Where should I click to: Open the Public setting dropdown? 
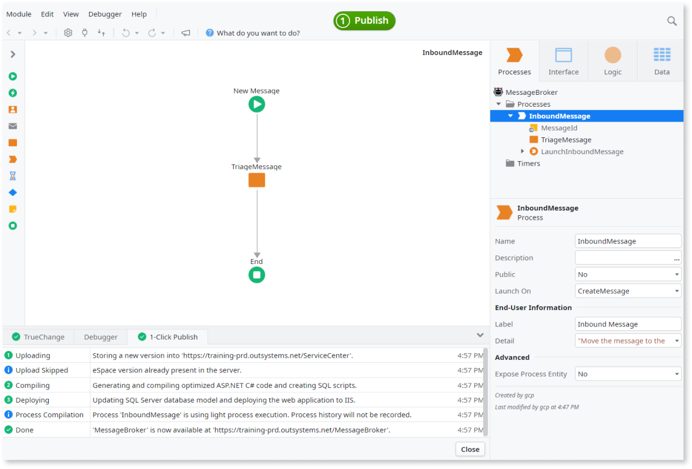677,274
